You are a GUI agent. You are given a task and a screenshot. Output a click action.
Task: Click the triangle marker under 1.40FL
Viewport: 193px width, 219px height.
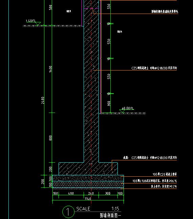tap(38, 24)
